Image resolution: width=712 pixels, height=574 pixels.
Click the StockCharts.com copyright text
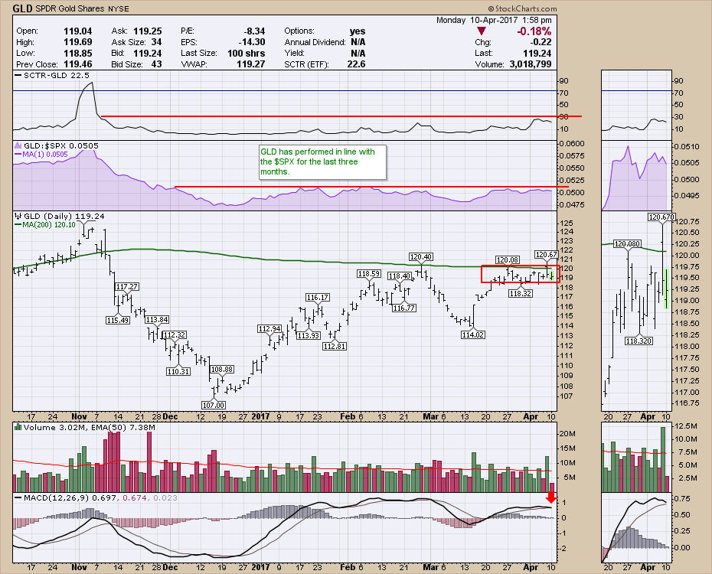click(x=522, y=8)
